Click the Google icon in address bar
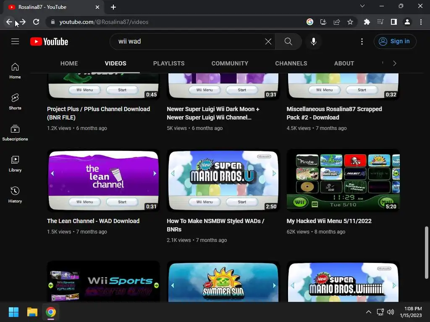This screenshot has height=322, width=430. tap(310, 22)
